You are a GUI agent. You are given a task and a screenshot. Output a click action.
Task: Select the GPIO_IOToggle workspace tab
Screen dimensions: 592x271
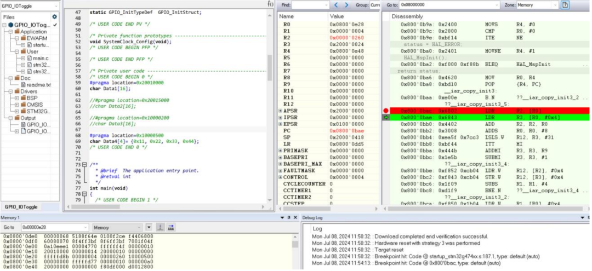(x=21, y=207)
